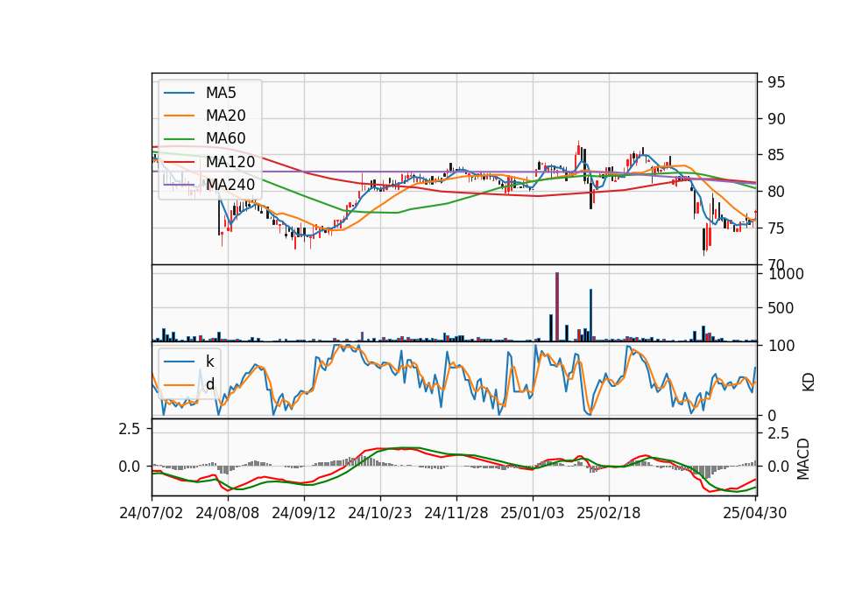Click the MA240 legend label
This screenshot has height=604, width=841.
coord(230,185)
